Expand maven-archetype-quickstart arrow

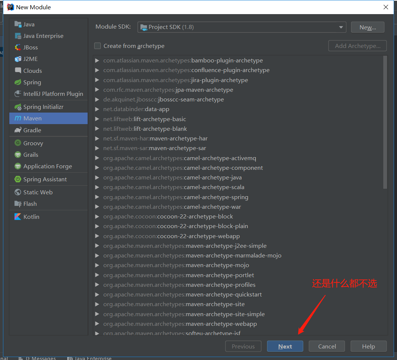click(97, 295)
